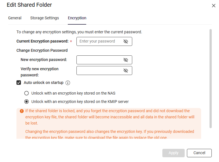Image resolution: width=219 pixels, height=162 pixels.
Task: Click the Auto unlock on startup label
Action: click(44, 83)
